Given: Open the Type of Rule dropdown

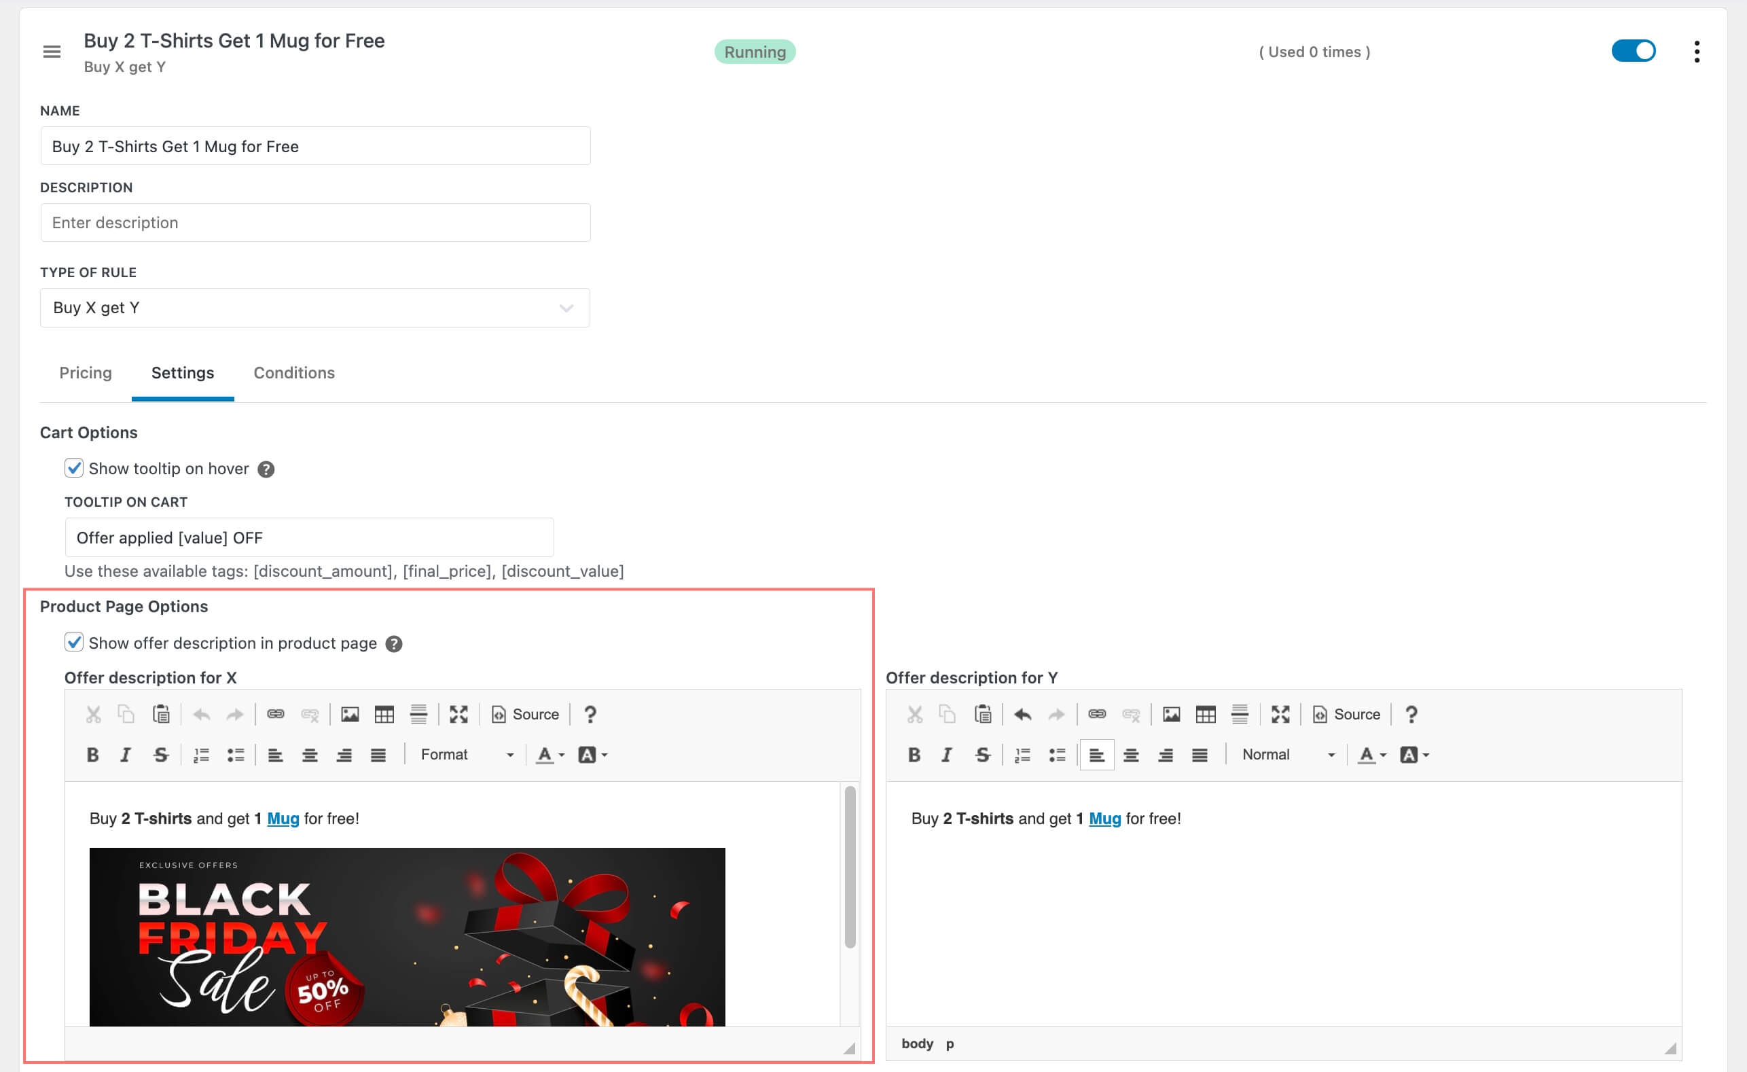Looking at the screenshot, I should pos(314,308).
